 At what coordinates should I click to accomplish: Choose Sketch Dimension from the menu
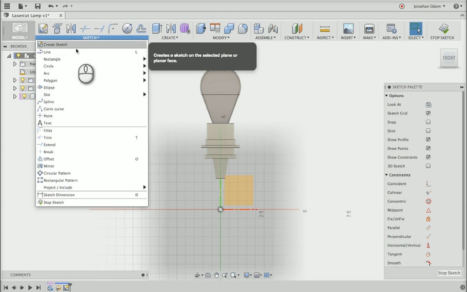[59, 195]
